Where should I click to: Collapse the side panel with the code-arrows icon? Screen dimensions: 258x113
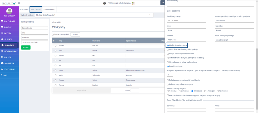pos(163,3)
